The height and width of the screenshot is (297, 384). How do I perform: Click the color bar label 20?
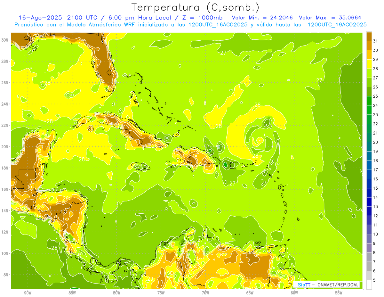(375, 142)
